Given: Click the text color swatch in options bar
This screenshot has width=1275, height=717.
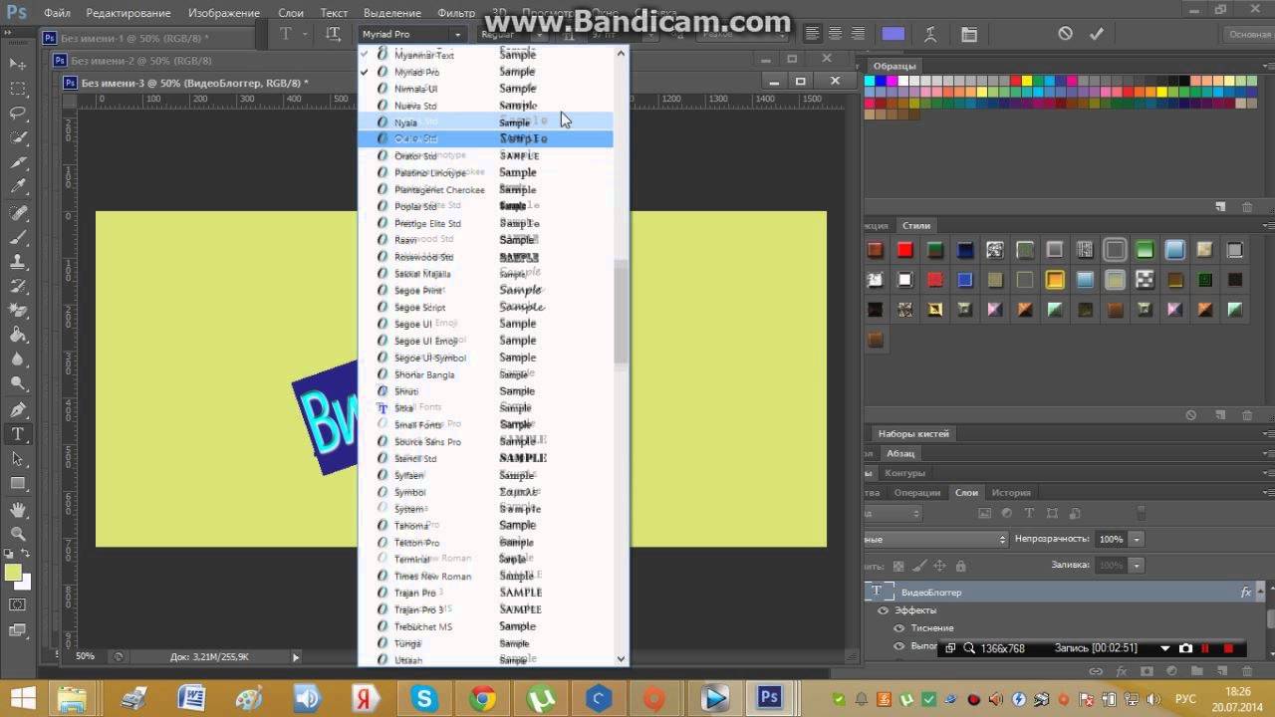Looking at the screenshot, I should pos(893,34).
